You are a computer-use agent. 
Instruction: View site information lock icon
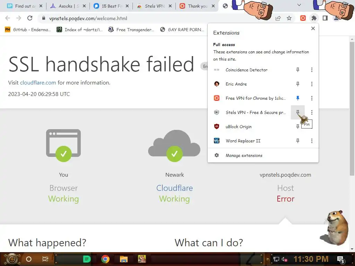pyautogui.click(x=44, y=18)
